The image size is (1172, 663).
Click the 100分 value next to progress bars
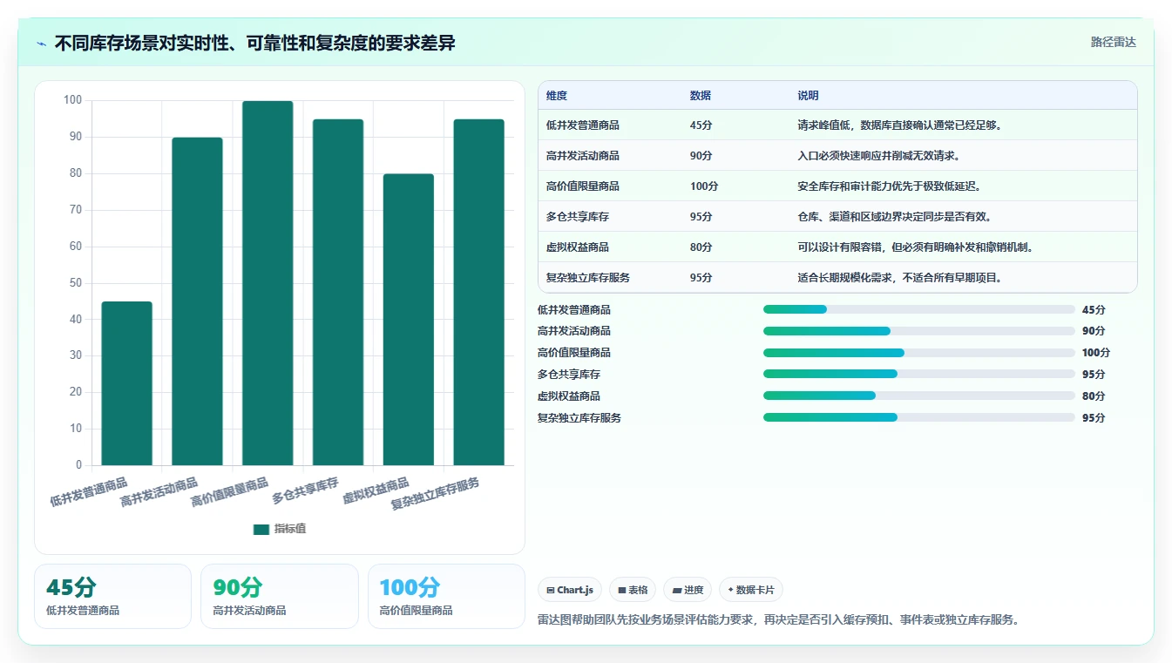[x=1096, y=353]
